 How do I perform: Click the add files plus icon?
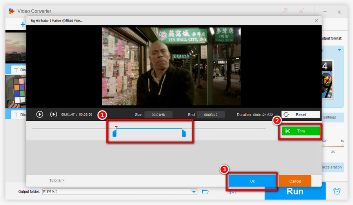pyautogui.click(x=23, y=24)
